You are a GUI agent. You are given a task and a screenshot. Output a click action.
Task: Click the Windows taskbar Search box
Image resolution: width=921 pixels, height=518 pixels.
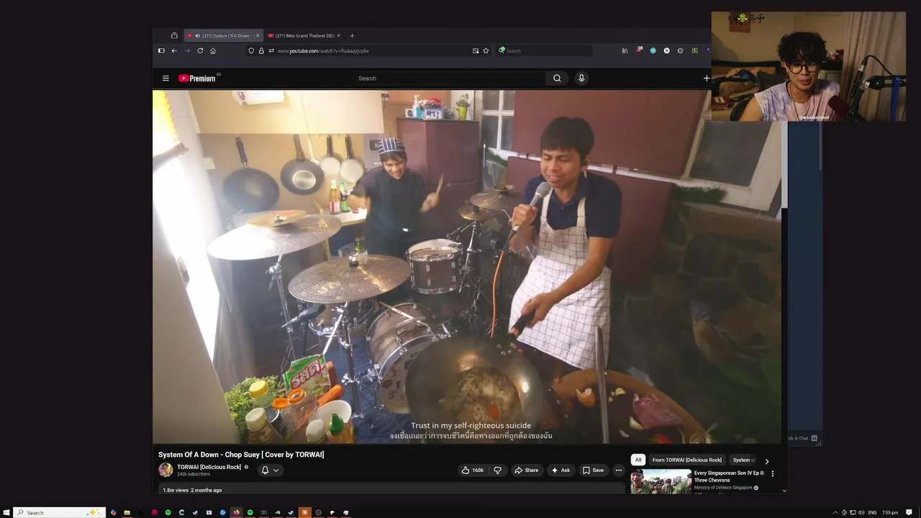(60, 512)
